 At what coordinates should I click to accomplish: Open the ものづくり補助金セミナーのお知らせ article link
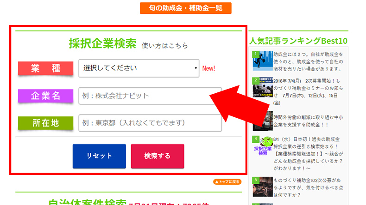308,88
